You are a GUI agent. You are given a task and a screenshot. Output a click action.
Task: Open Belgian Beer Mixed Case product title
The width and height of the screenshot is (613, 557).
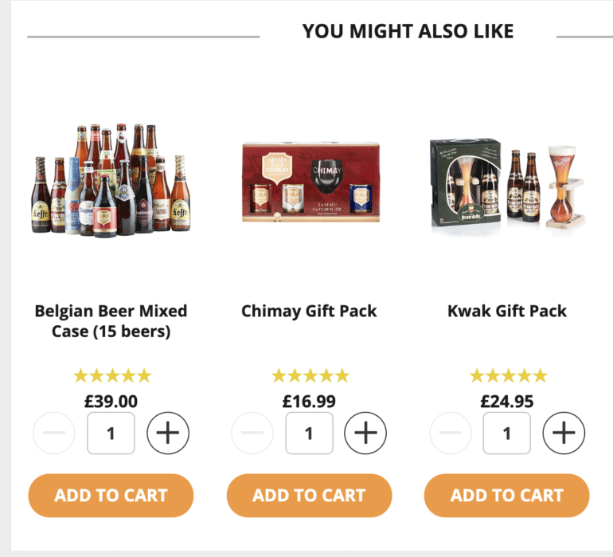pos(111,320)
